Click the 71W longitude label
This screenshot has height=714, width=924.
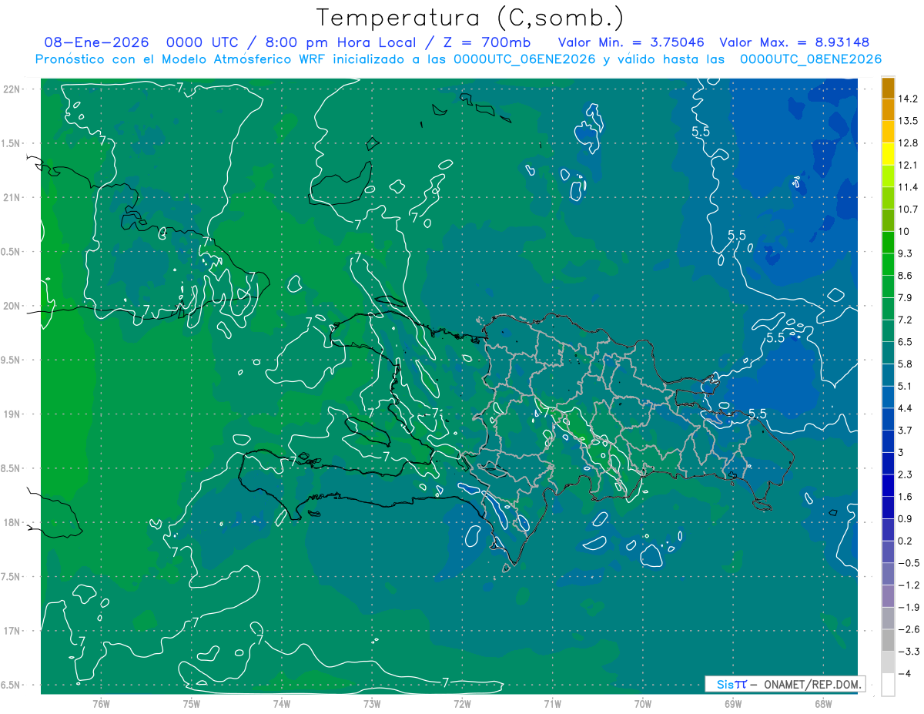coord(552,703)
